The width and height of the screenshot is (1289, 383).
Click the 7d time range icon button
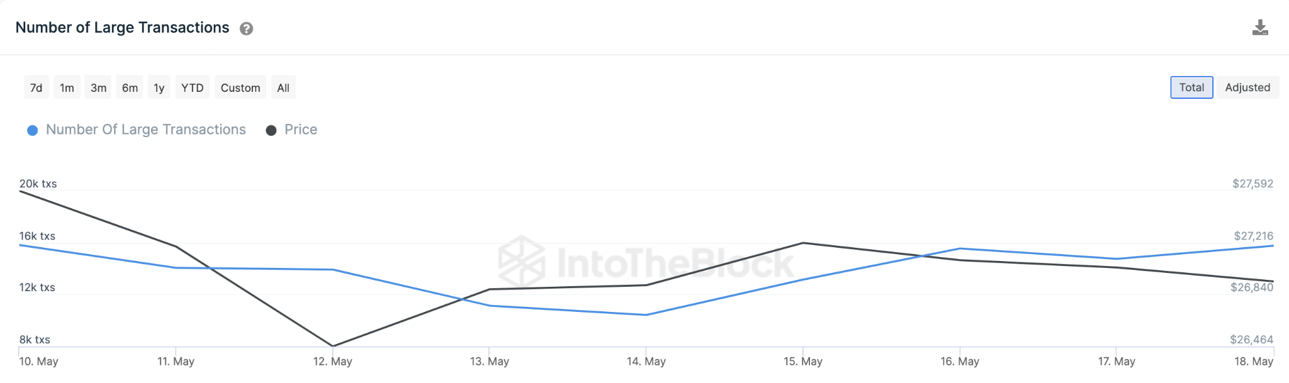coord(35,87)
